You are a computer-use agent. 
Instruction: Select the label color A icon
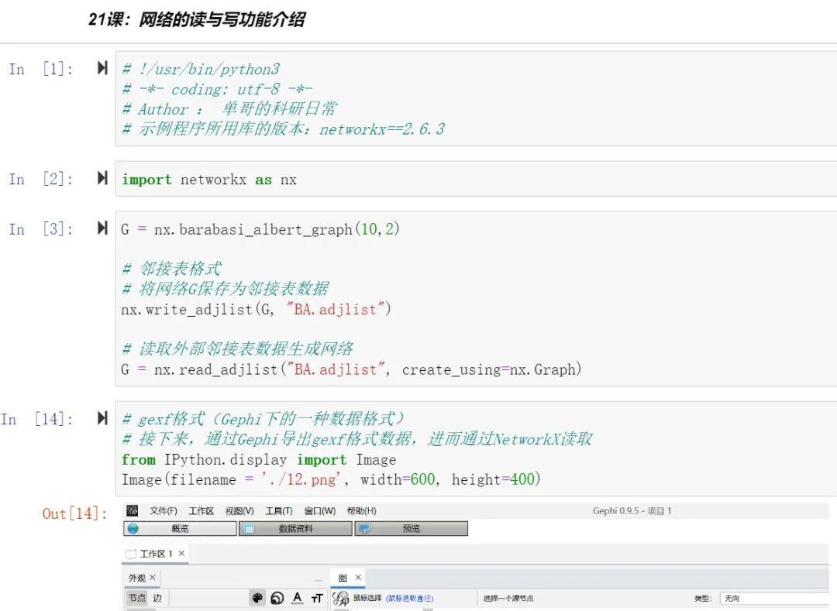click(x=296, y=597)
